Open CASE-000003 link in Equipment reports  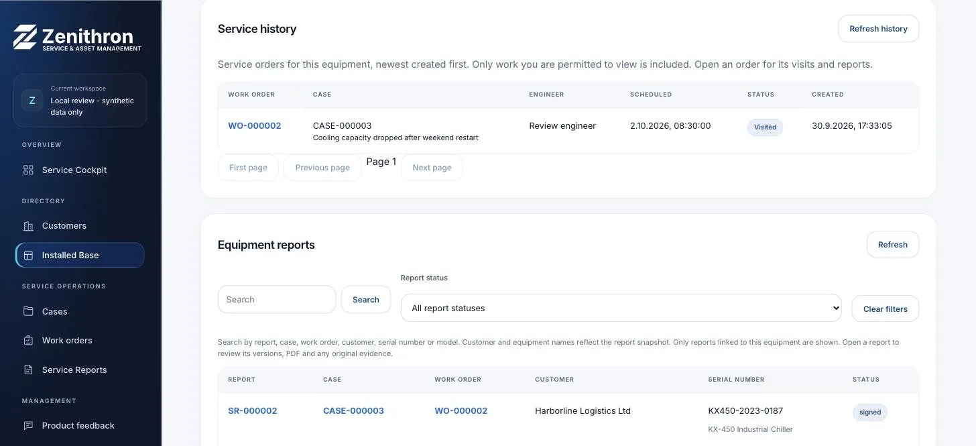pyautogui.click(x=353, y=411)
